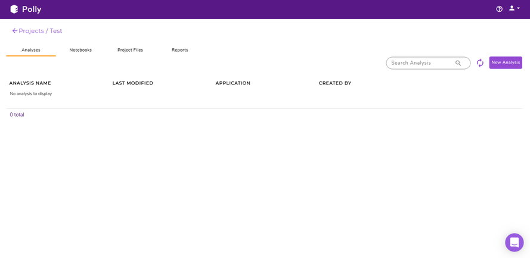Open the help question mark icon
The height and width of the screenshot is (258, 530).
point(499,9)
